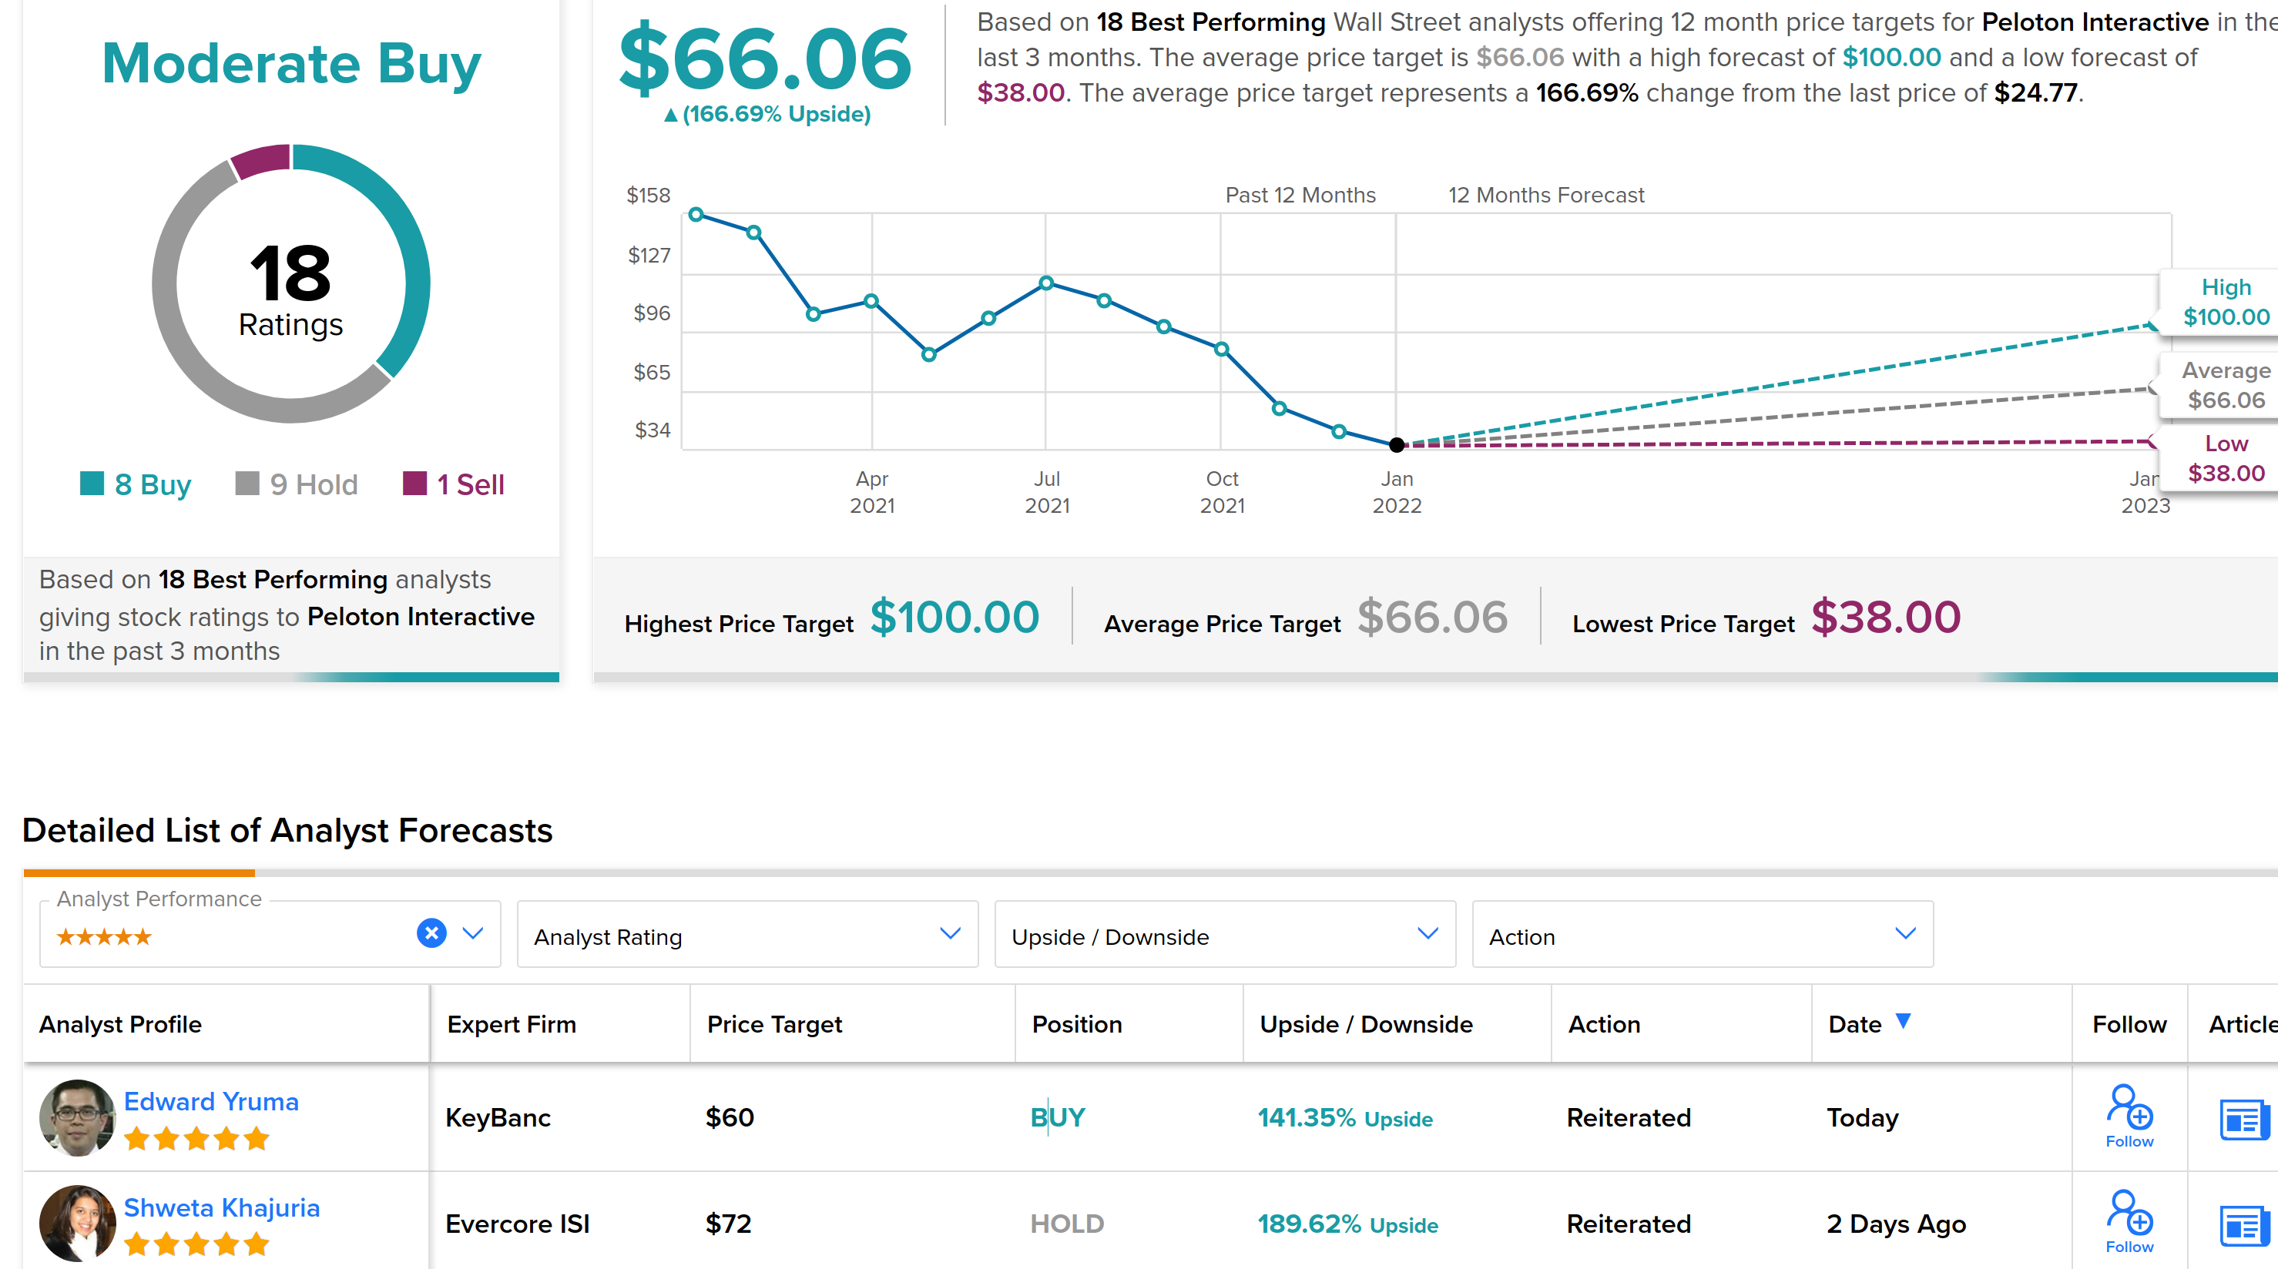Click the Upside / Downside column header
The width and height of the screenshot is (2278, 1269).
1367,1024
